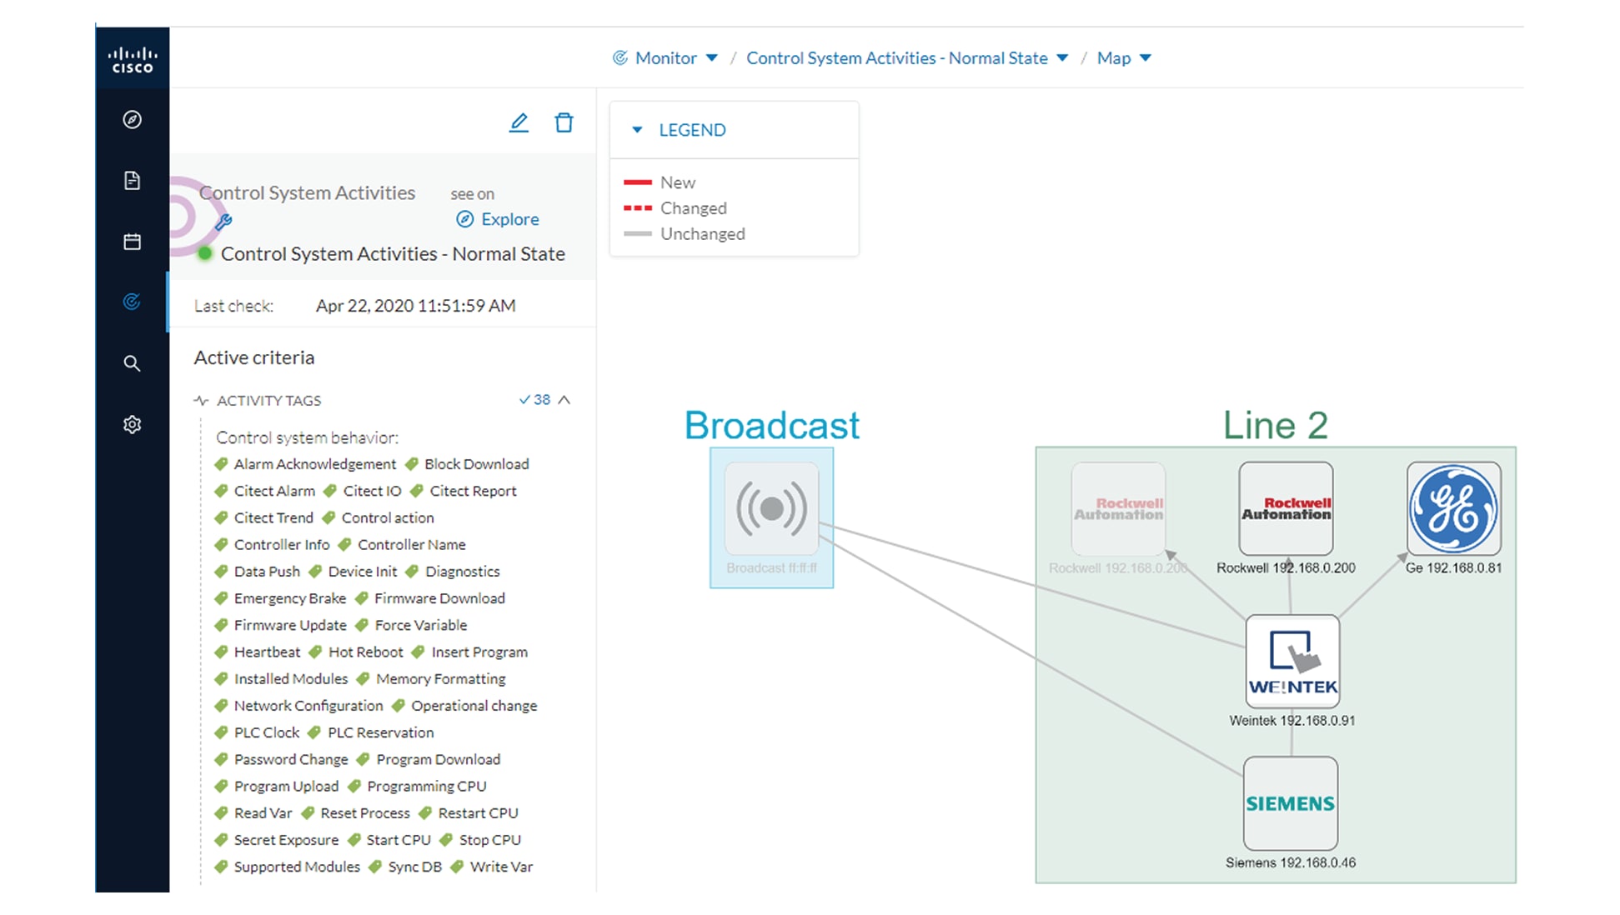Open the Reports document icon in the sidebar
The width and height of the screenshot is (1620, 915).
[x=132, y=180]
